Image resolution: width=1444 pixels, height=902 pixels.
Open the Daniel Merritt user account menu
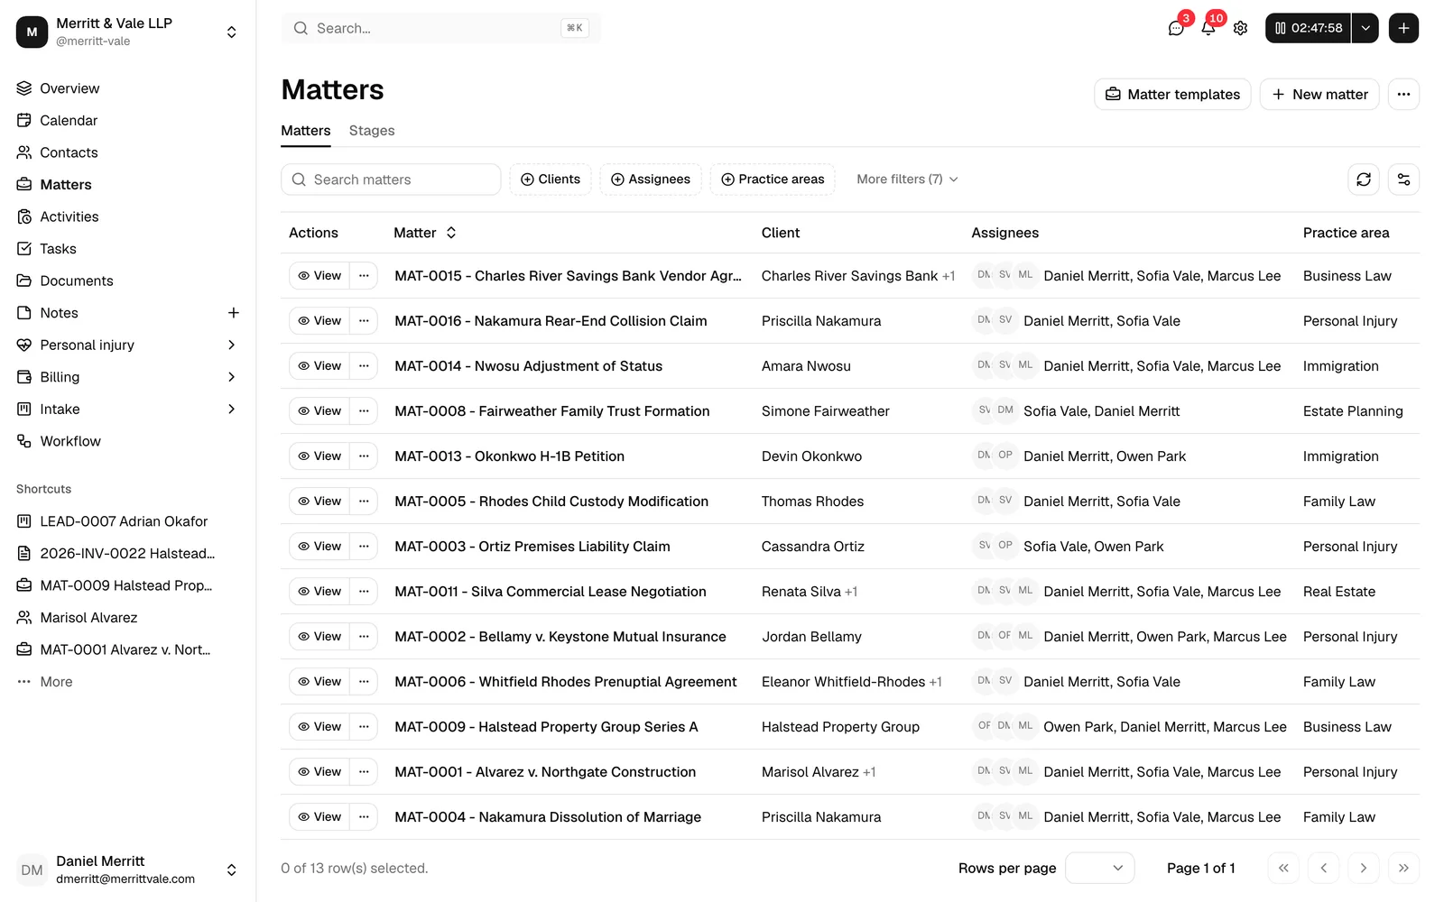127,870
